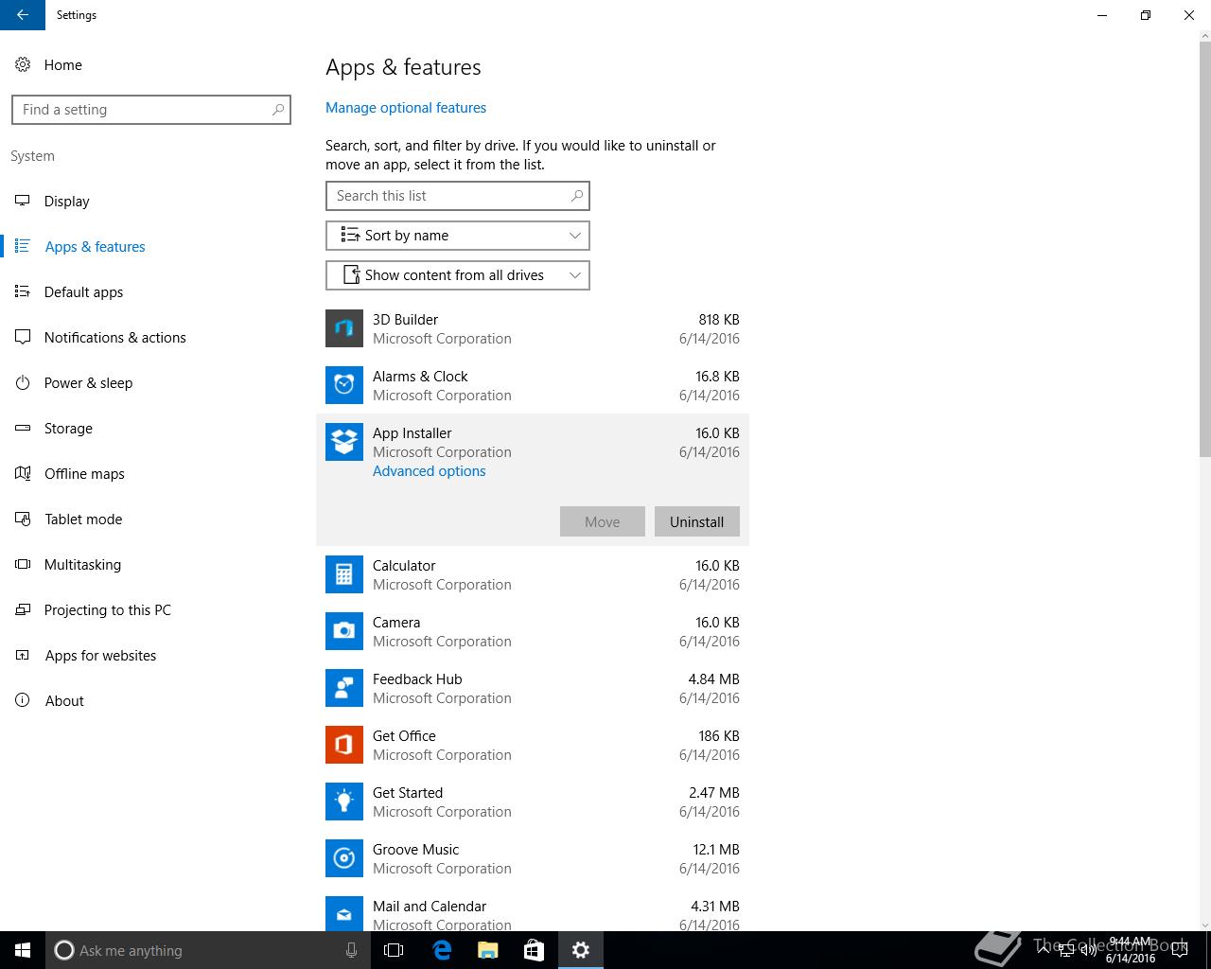This screenshot has height=969, width=1211.
Task: Click magnifier icon in Search this list
Action: pos(577,196)
